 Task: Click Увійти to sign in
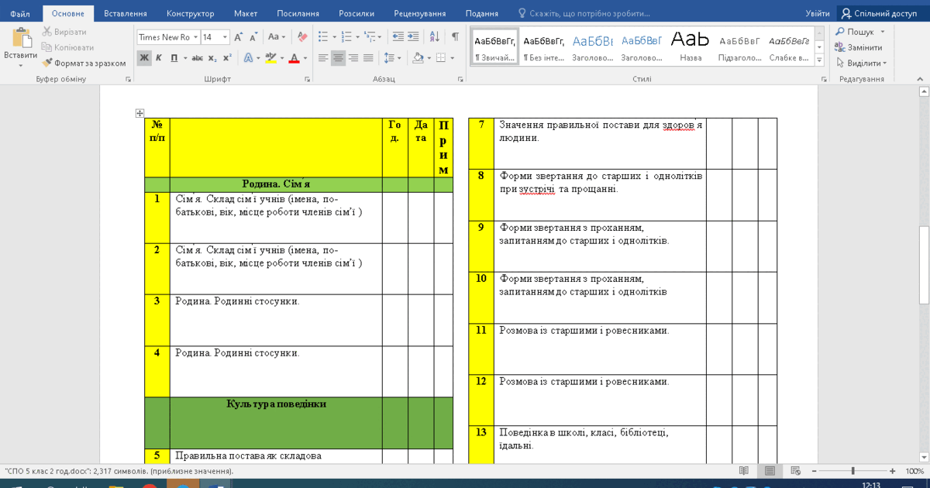tap(818, 13)
